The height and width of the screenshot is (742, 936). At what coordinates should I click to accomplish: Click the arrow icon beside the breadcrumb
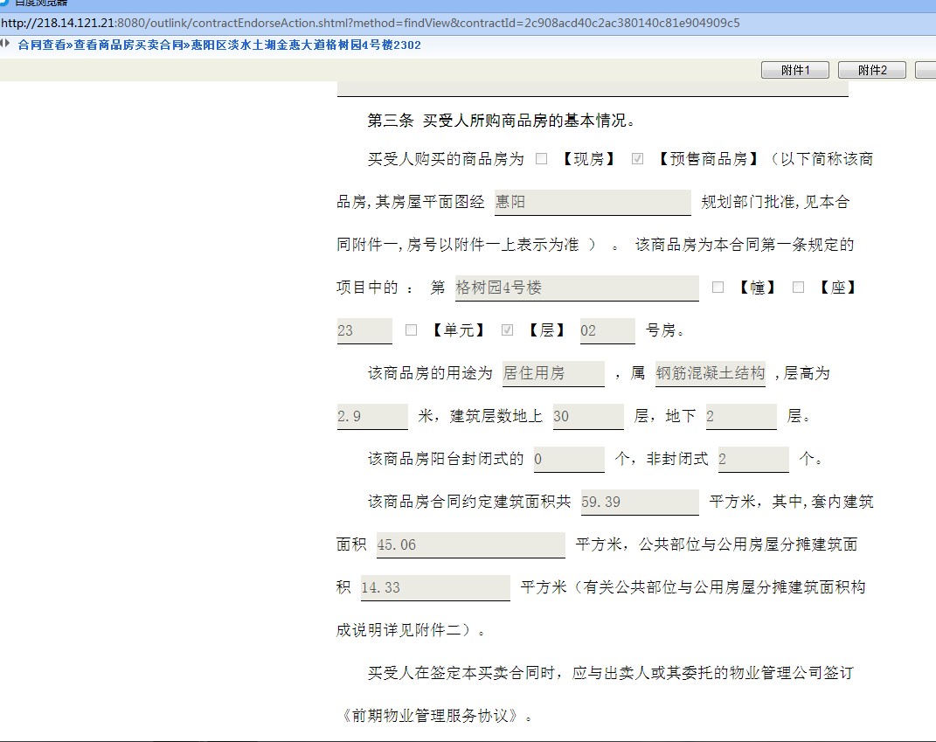click(x=5, y=43)
